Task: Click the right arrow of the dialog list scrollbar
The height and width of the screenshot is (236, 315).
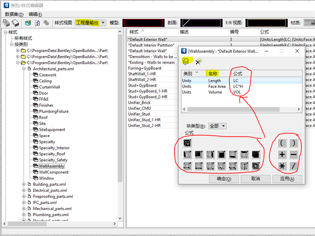Action: (299, 109)
